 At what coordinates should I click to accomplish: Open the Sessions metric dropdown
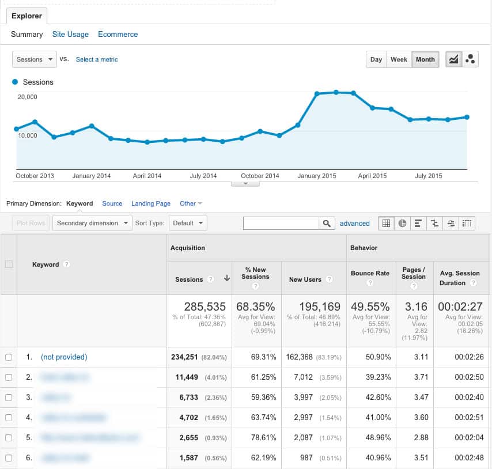(x=34, y=59)
